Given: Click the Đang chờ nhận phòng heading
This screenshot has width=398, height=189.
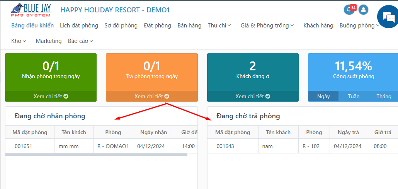Looking at the screenshot, I should tap(50, 116).
